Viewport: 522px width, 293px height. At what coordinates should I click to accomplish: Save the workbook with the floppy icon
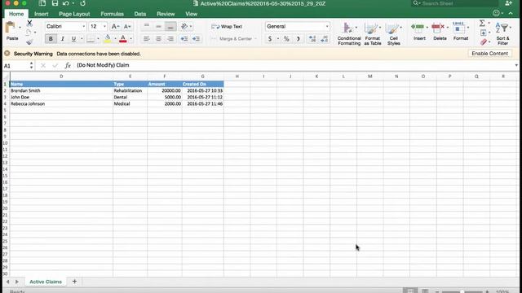(55, 3)
